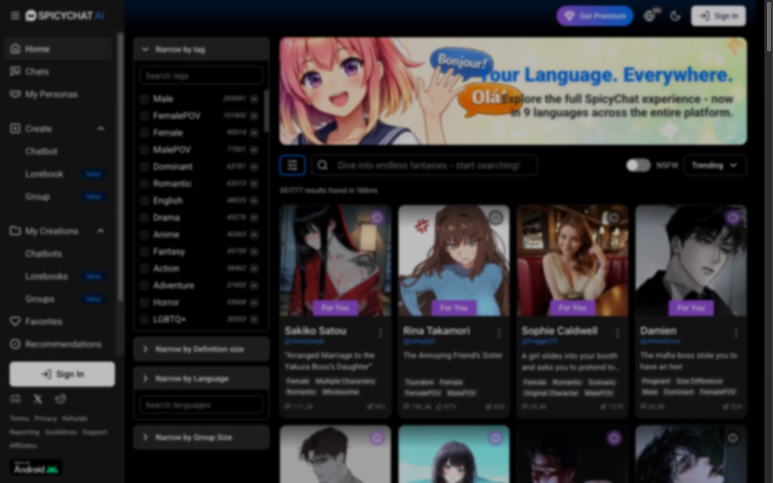Click the hamburger menu icon
This screenshot has width=773, height=483.
click(15, 16)
